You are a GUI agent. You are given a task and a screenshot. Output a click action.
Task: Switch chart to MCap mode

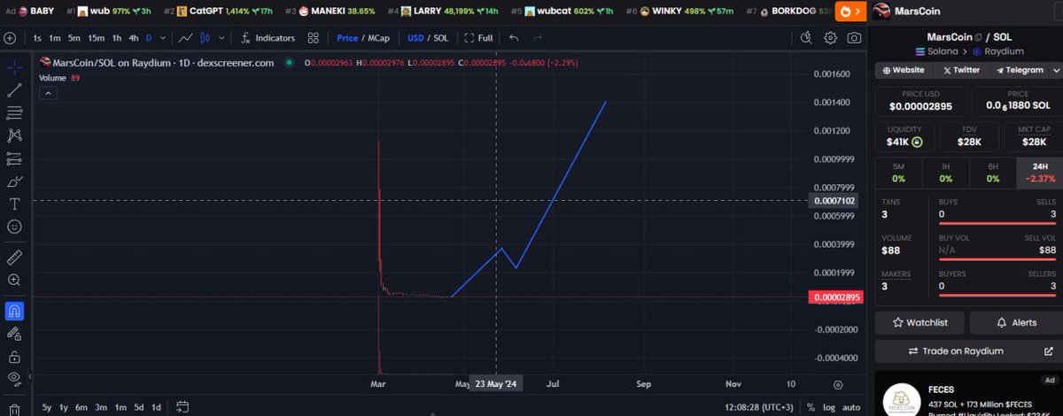379,38
